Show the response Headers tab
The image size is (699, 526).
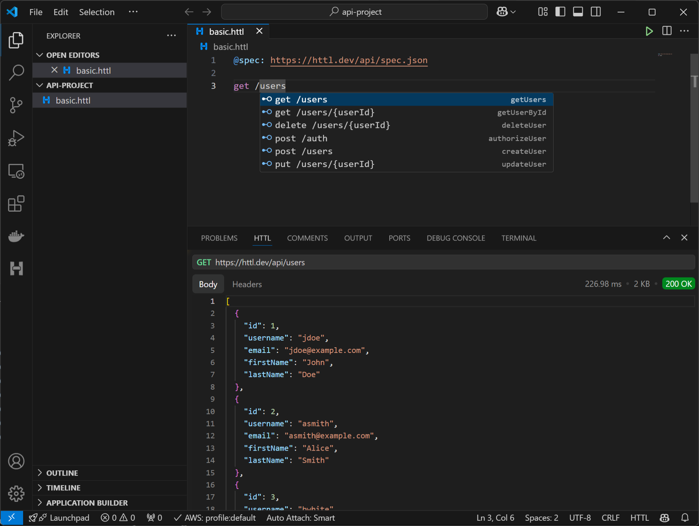point(247,284)
